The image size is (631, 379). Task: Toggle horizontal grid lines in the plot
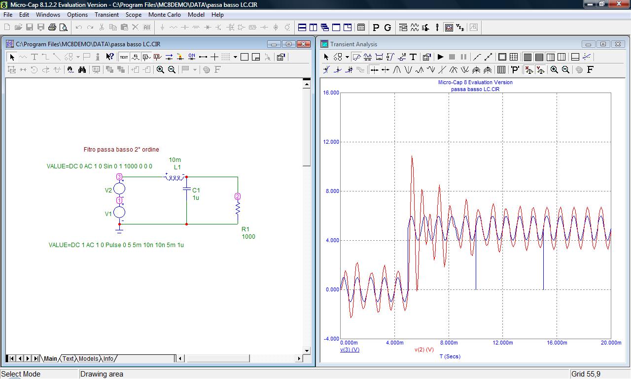pos(539,57)
